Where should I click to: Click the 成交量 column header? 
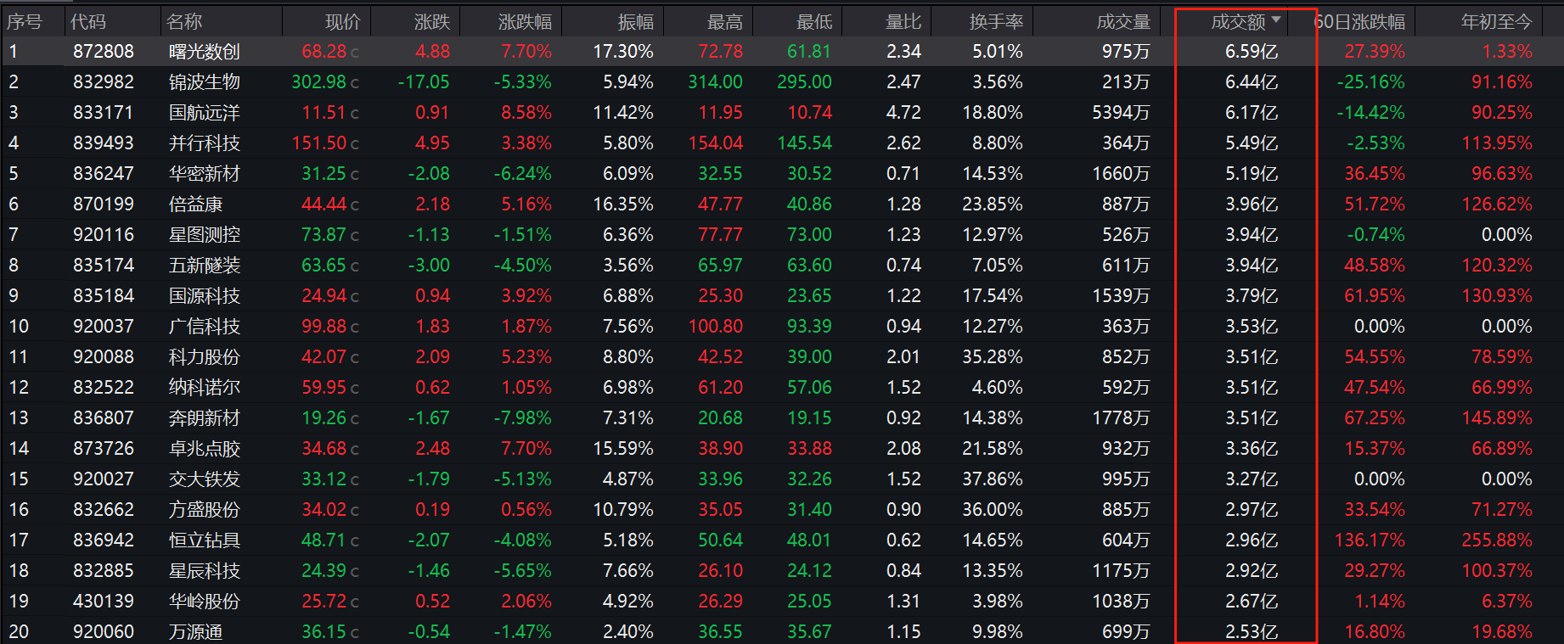point(1122,22)
